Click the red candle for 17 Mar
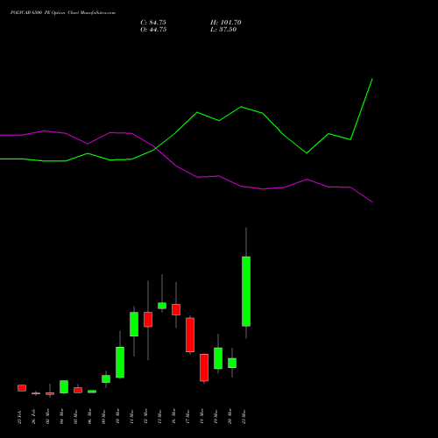The width and height of the screenshot is (438, 438). (190, 335)
